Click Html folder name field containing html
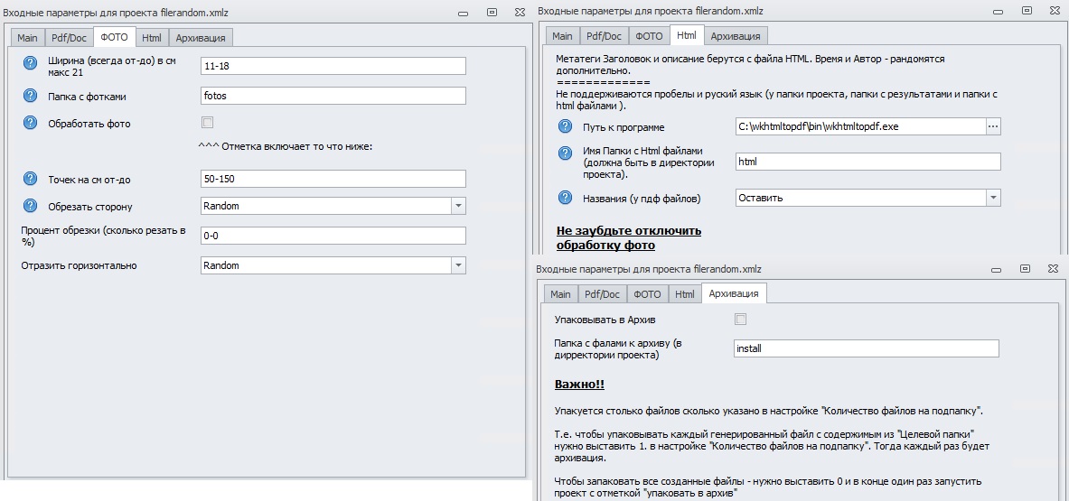This screenshot has height=501, width=1069. point(867,162)
